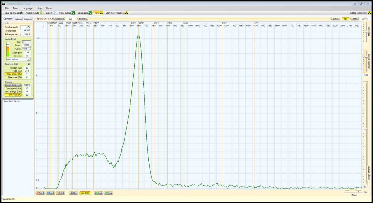The width and height of the screenshot is (373, 203).
Task: Click the Tl208 isotope marker label
Action: point(170,23)
